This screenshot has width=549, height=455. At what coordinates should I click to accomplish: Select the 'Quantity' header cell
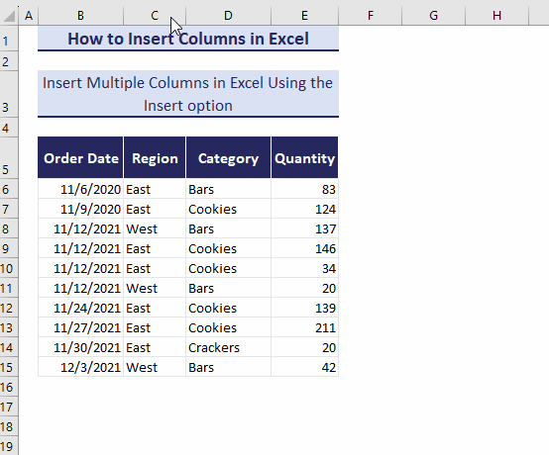tap(304, 157)
